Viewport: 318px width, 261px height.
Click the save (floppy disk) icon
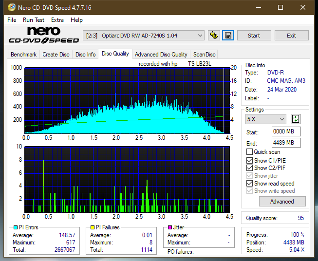point(228,36)
